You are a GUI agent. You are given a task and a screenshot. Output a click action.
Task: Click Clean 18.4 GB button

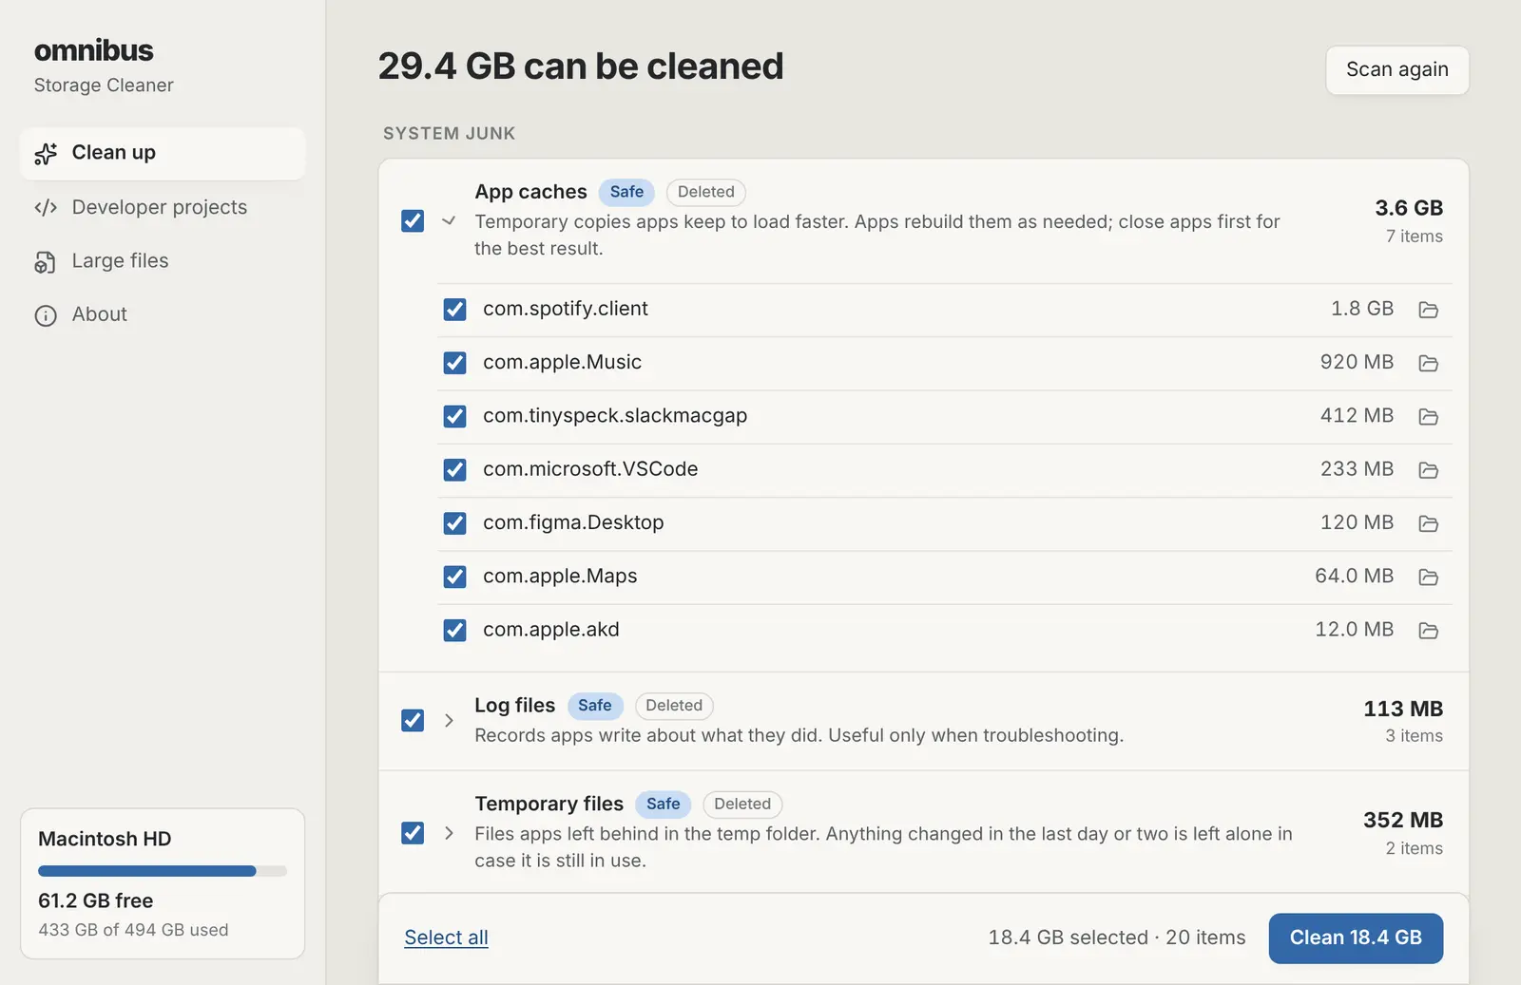[x=1356, y=938]
